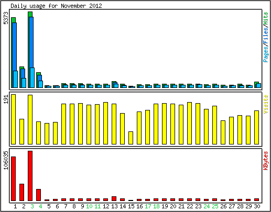Click the 191 Visits scale label
Image resolution: width=271 pixels, height=212 pixels.
(6, 99)
